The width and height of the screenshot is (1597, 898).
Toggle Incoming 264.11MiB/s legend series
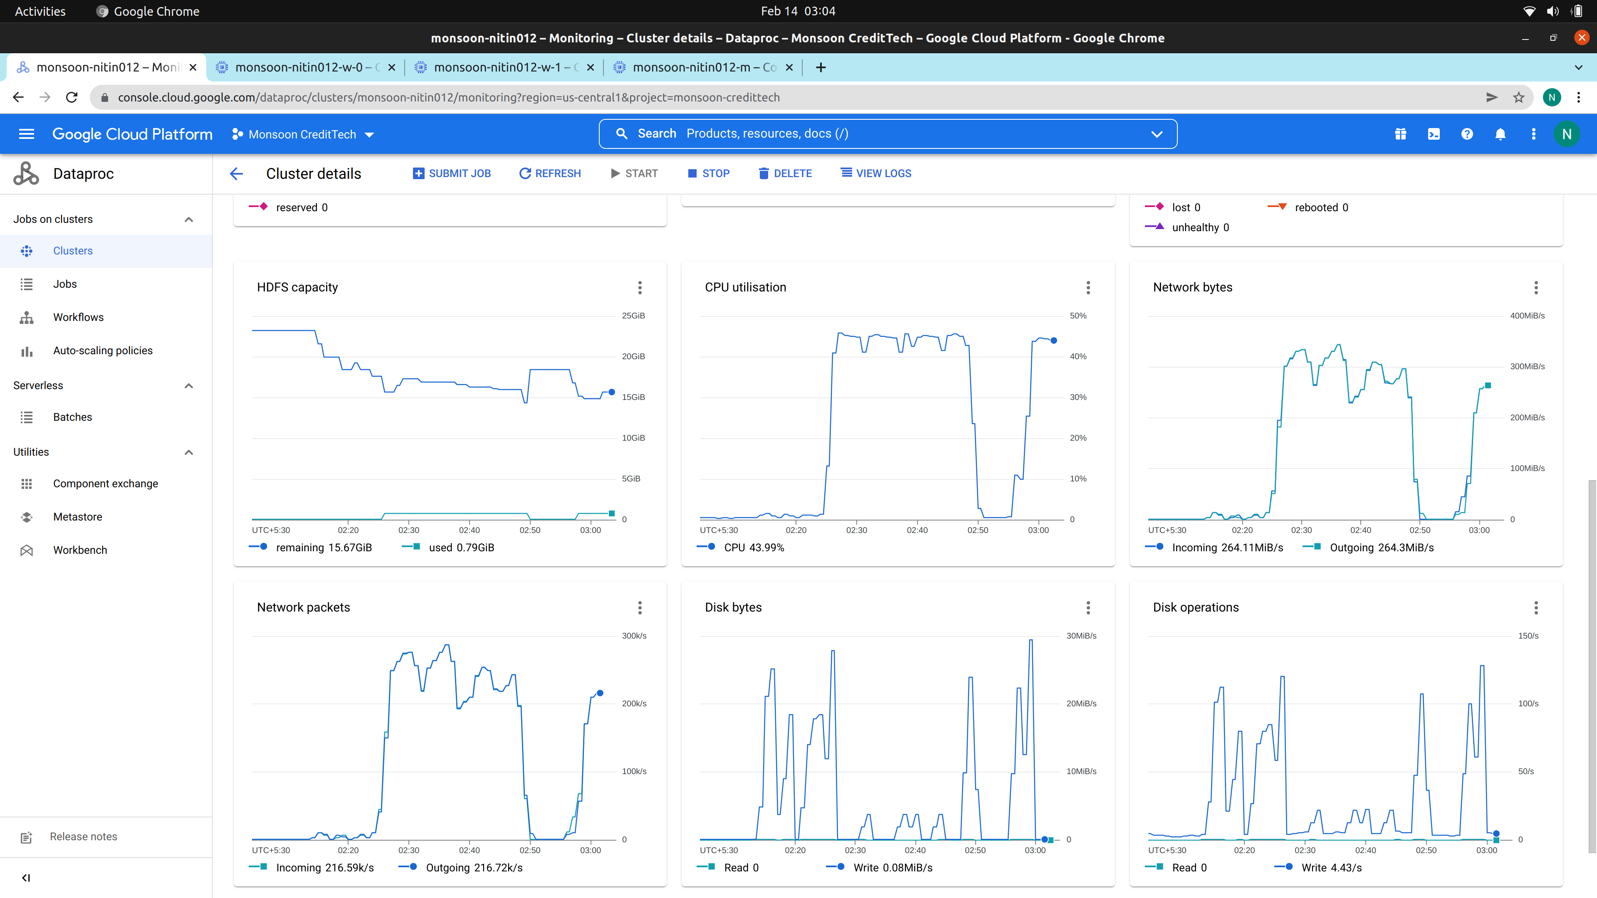[1214, 548]
